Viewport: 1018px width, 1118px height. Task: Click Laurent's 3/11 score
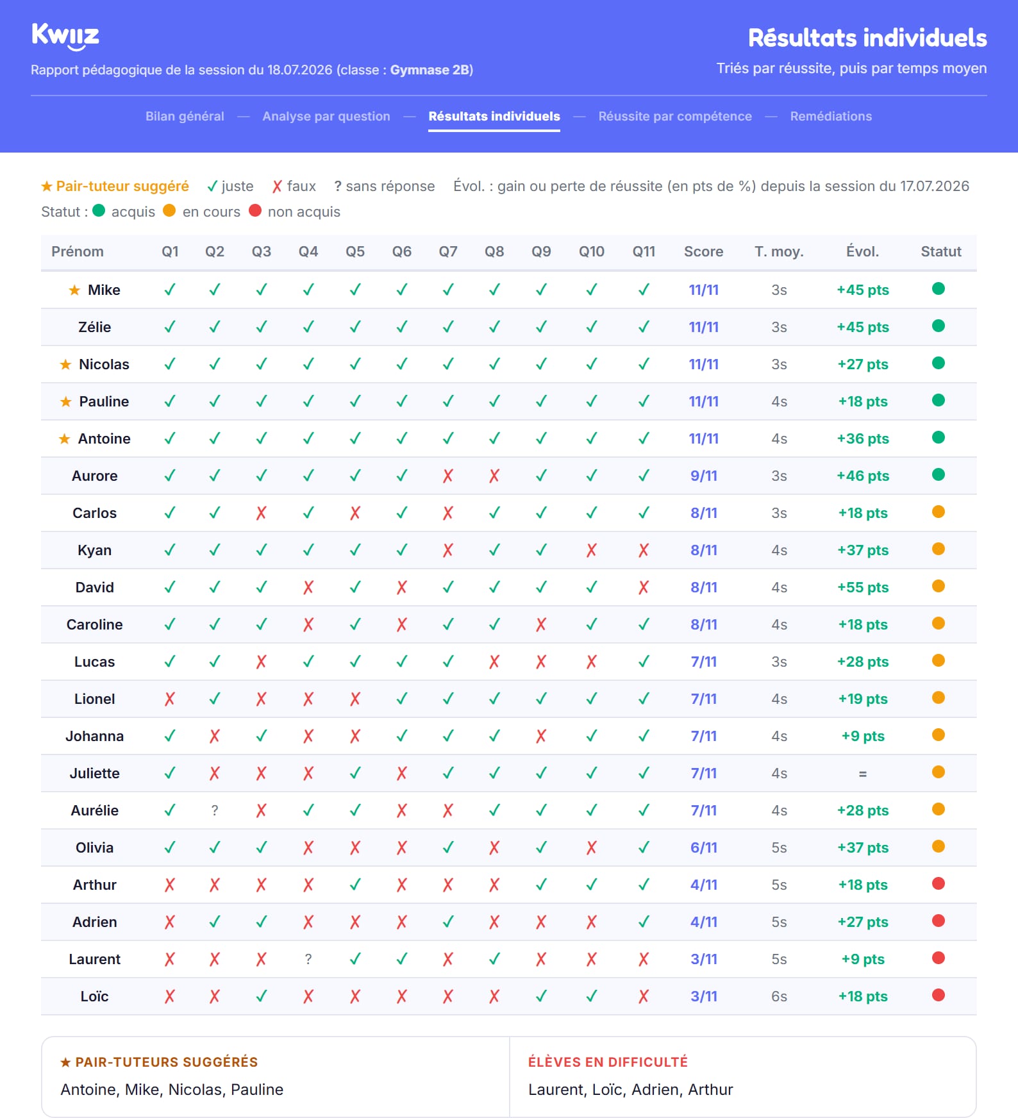pyautogui.click(x=704, y=959)
